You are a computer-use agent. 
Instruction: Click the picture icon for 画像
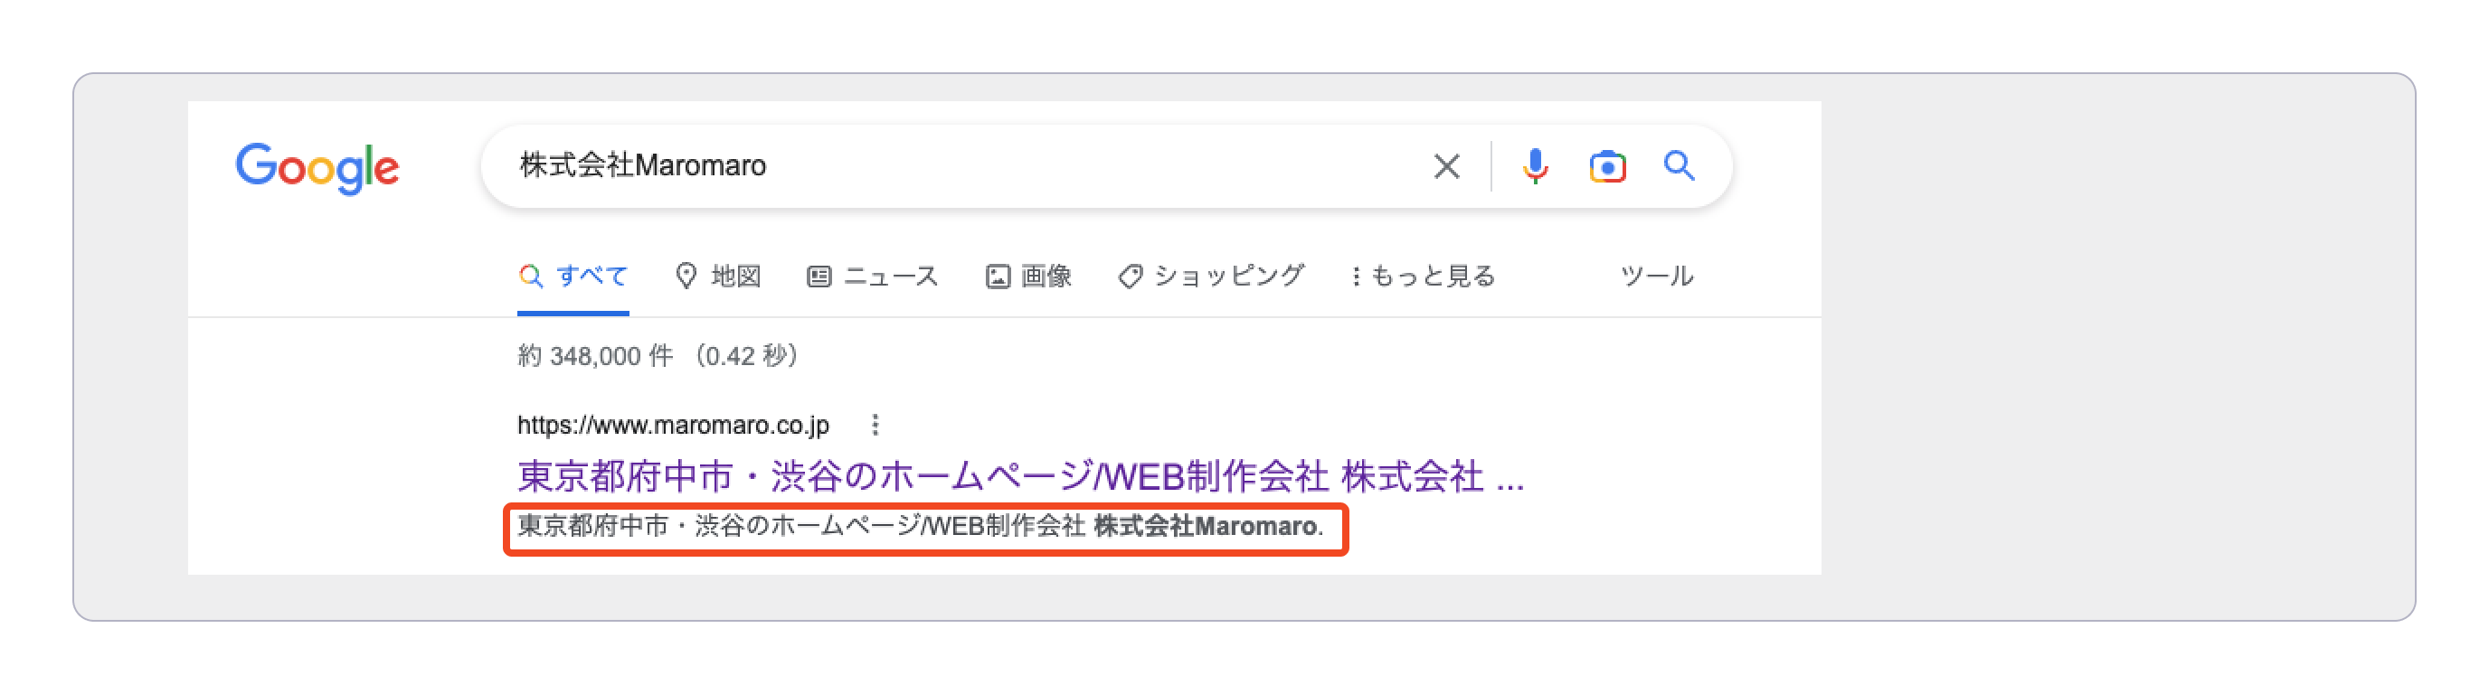click(998, 277)
